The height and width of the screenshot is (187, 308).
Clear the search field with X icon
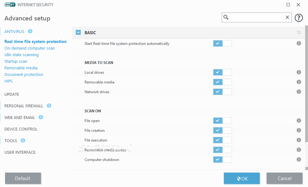click(x=287, y=18)
